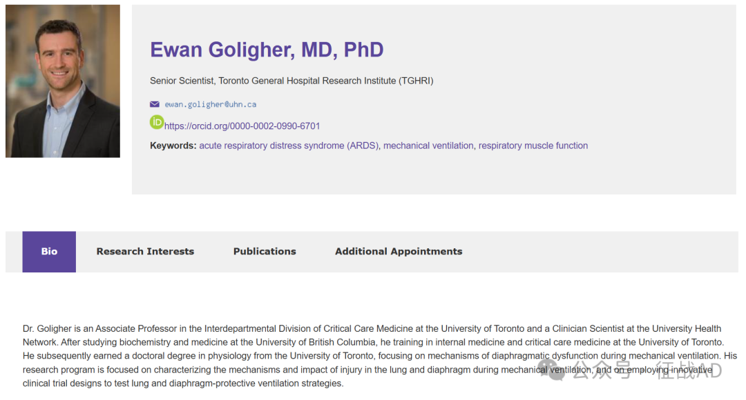Click the Senior Scientist TGHRI title line
This screenshot has width=746, height=400.
tap(291, 81)
